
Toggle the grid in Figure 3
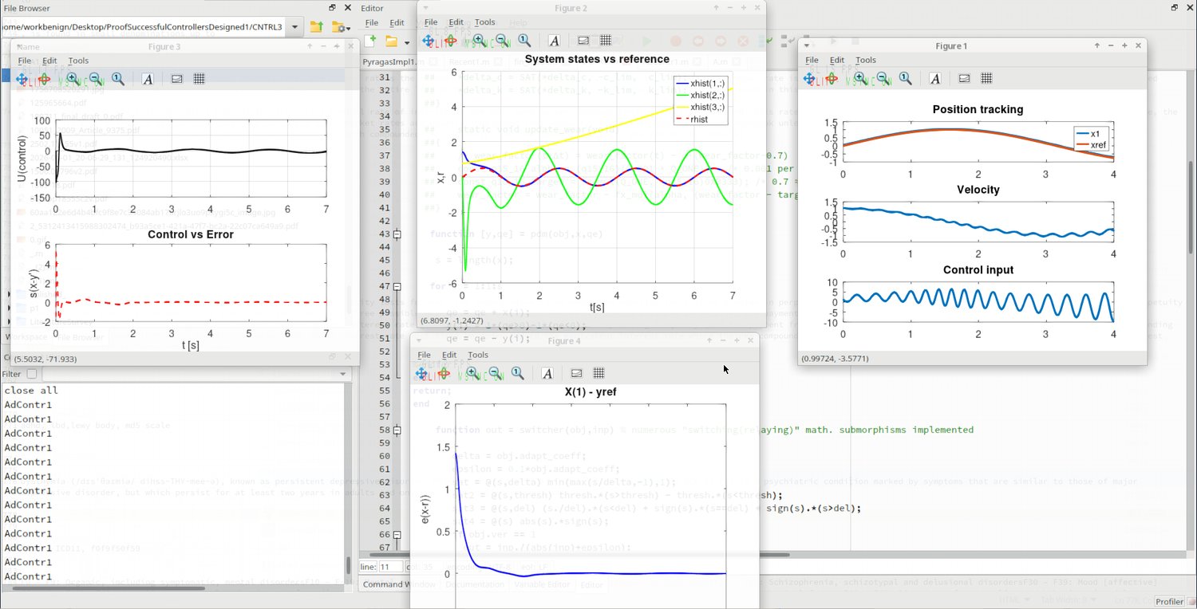coord(199,79)
